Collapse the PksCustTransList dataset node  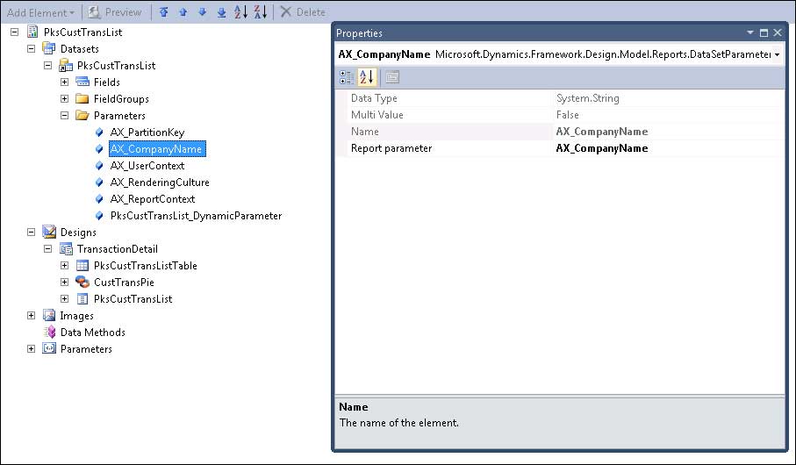[47, 66]
